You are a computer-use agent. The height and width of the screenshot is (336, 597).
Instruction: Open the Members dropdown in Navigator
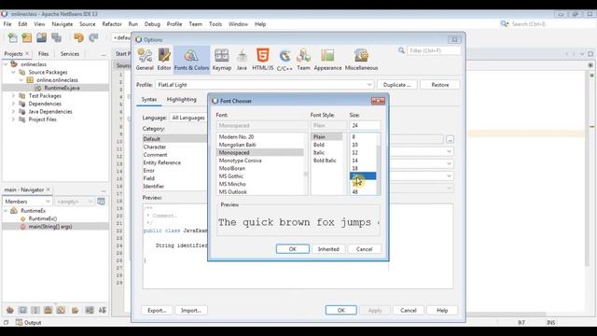(27, 202)
